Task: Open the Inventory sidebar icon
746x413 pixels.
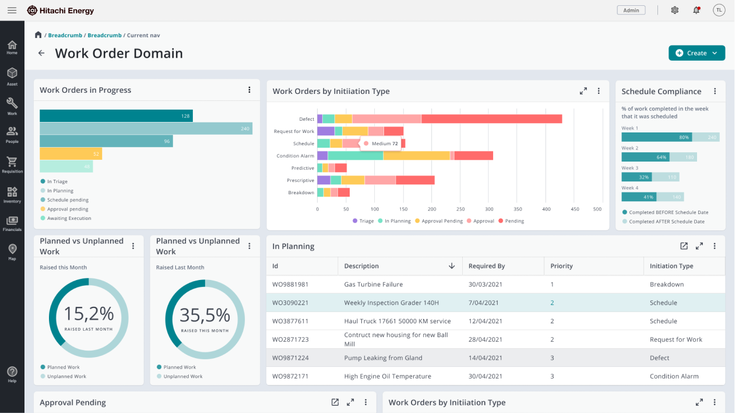Action: pyautogui.click(x=12, y=194)
